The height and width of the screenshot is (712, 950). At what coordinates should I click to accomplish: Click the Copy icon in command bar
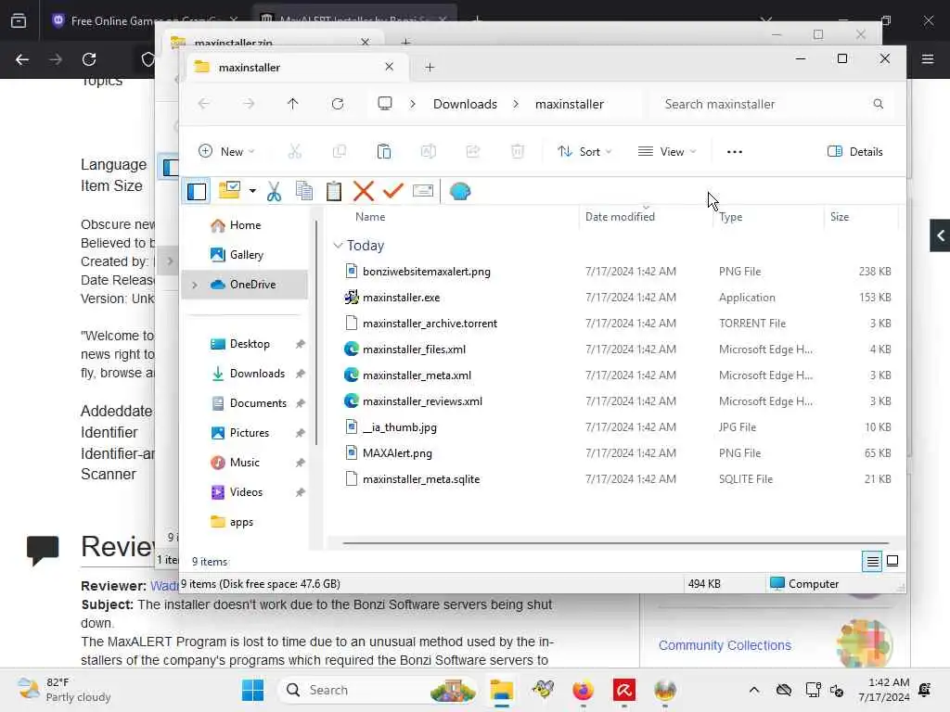tap(340, 151)
